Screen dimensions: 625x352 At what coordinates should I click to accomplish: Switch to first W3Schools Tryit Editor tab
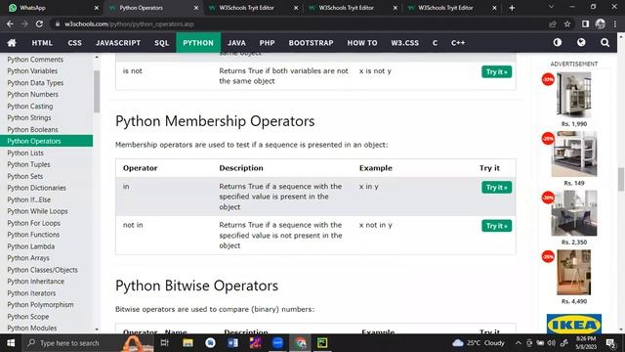tap(253, 8)
